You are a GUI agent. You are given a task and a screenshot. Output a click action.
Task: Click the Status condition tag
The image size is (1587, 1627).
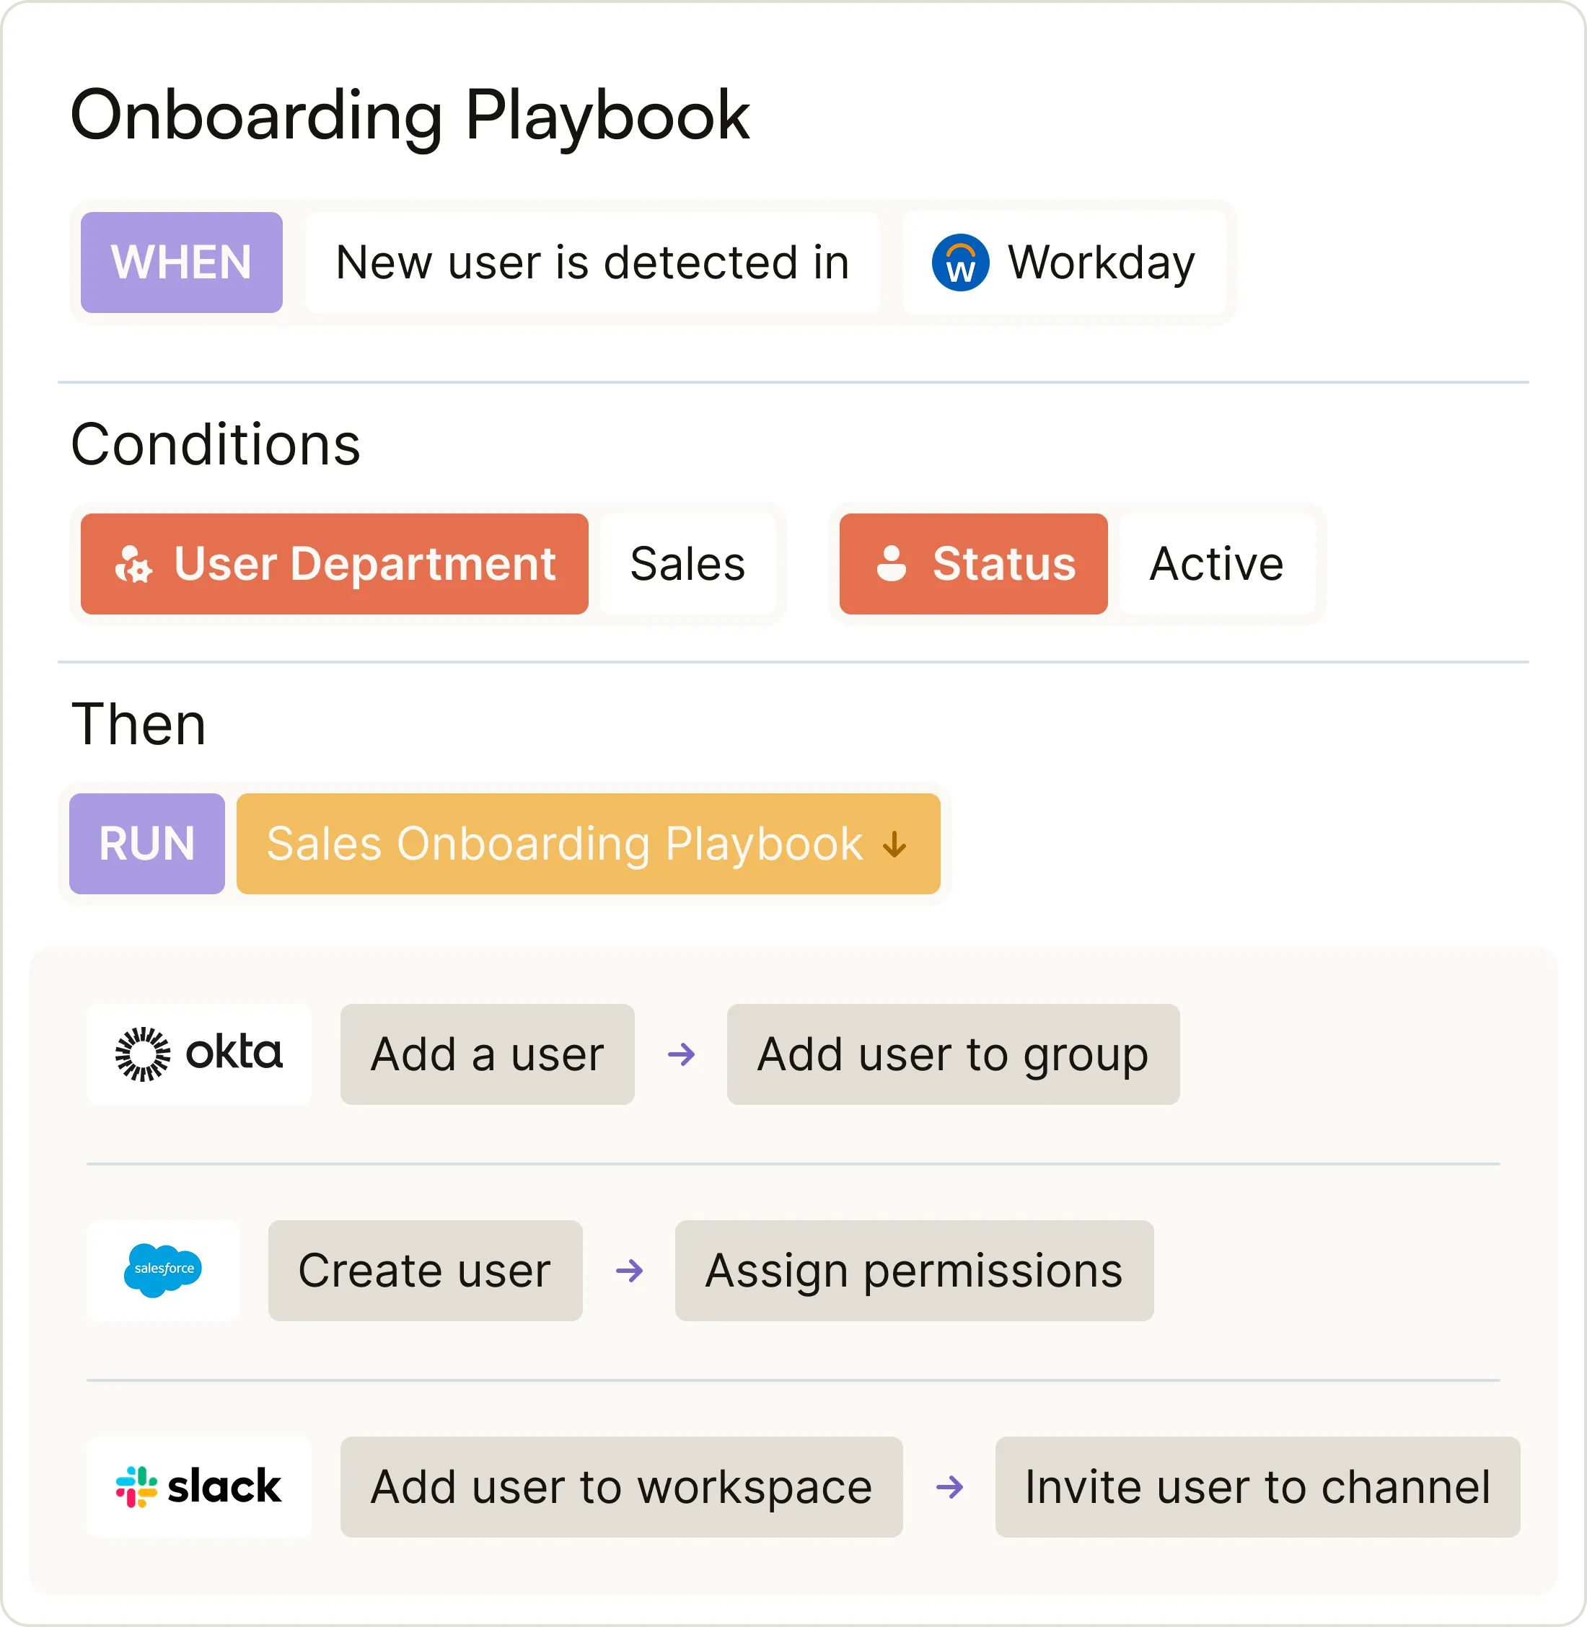974,564
